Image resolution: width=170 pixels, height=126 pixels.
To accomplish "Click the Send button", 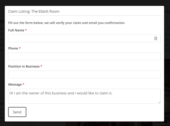I will point(17,112).
